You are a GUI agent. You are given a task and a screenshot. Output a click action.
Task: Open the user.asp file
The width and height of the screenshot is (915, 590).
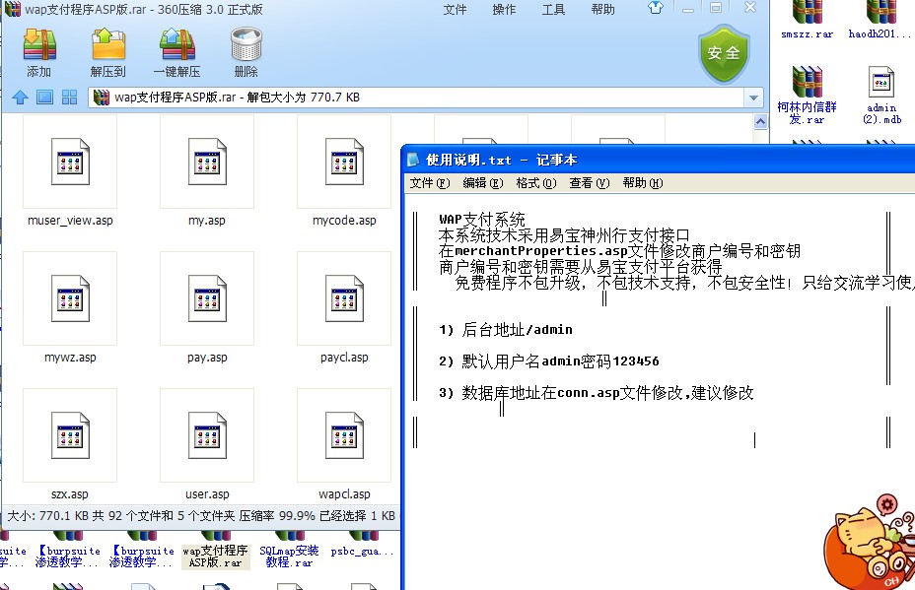(x=206, y=436)
